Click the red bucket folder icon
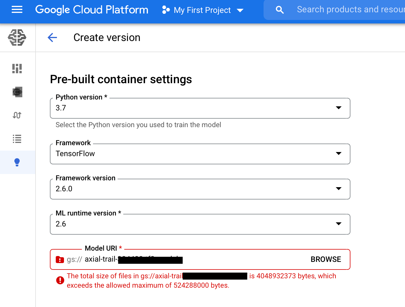The width and height of the screenshot is (405, 307). [60, 260]
